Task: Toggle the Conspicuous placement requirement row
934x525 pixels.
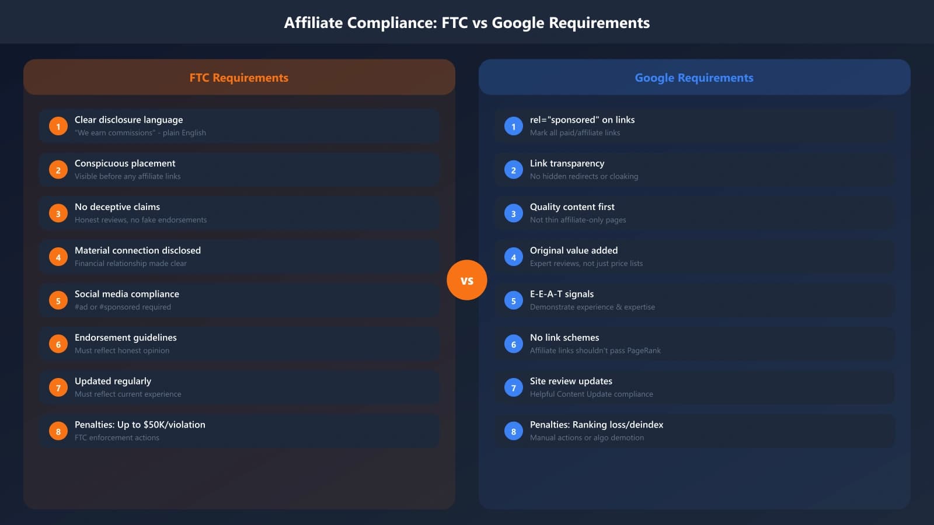Action: [x=239, y=169]
